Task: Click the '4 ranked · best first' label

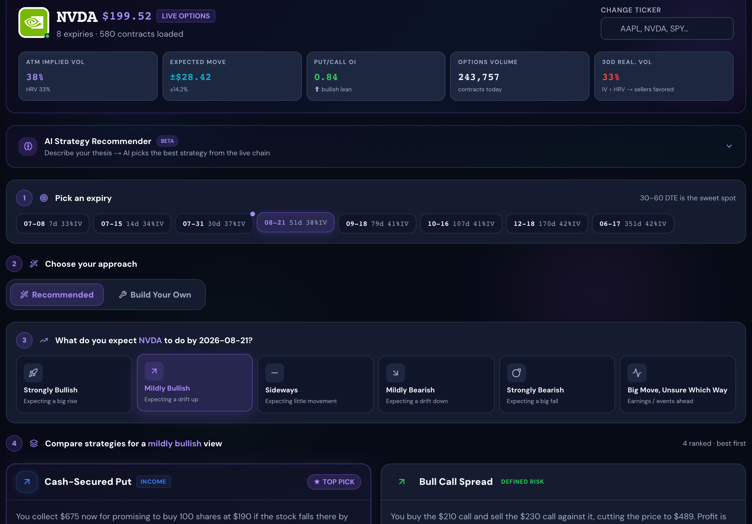Action: (x=714, y=443)
